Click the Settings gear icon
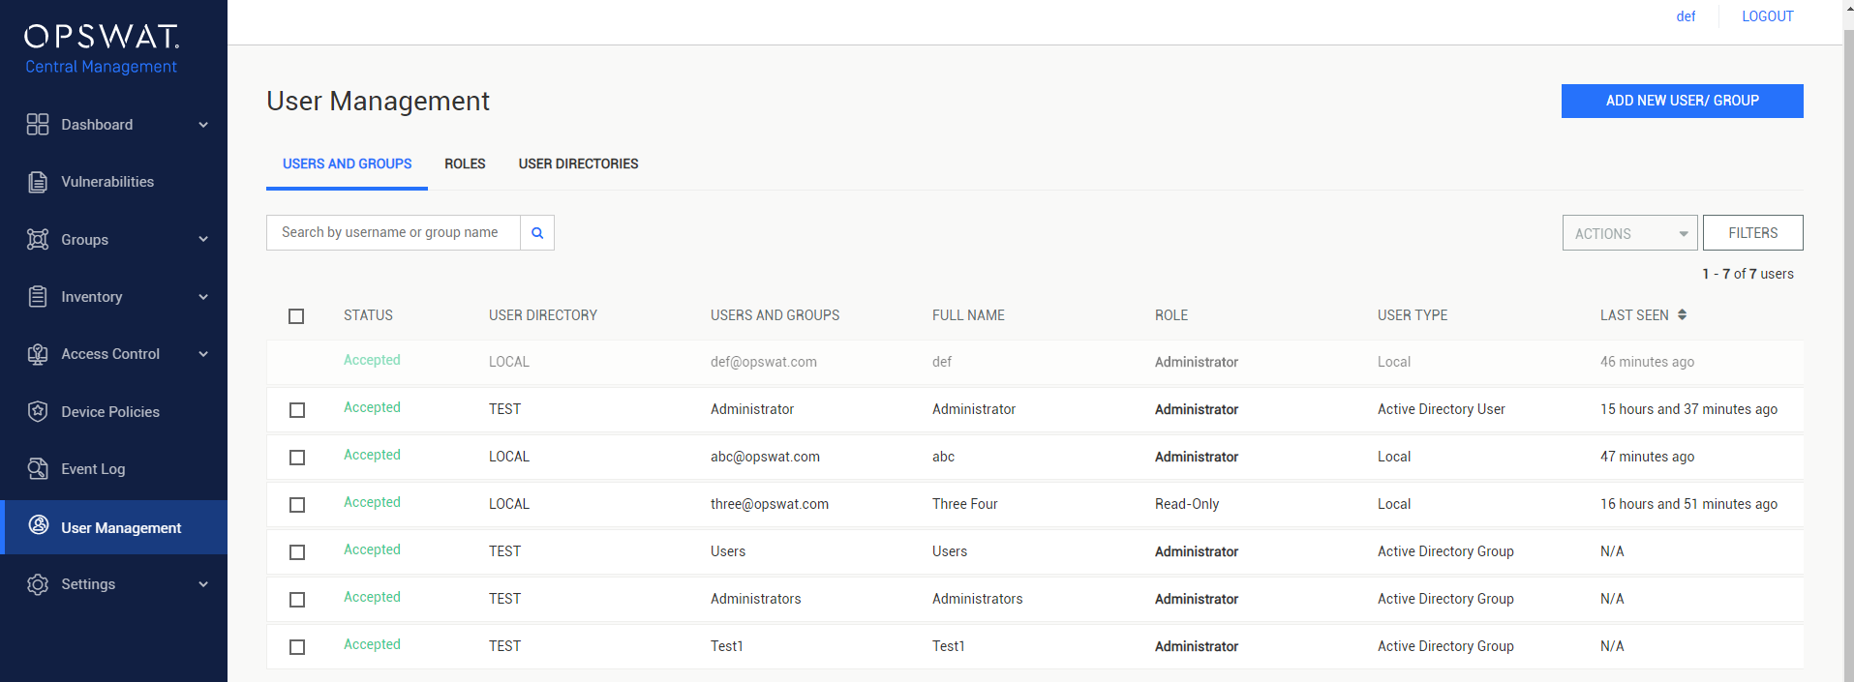Screen dimensions: 1854x682 coord(38,584)
